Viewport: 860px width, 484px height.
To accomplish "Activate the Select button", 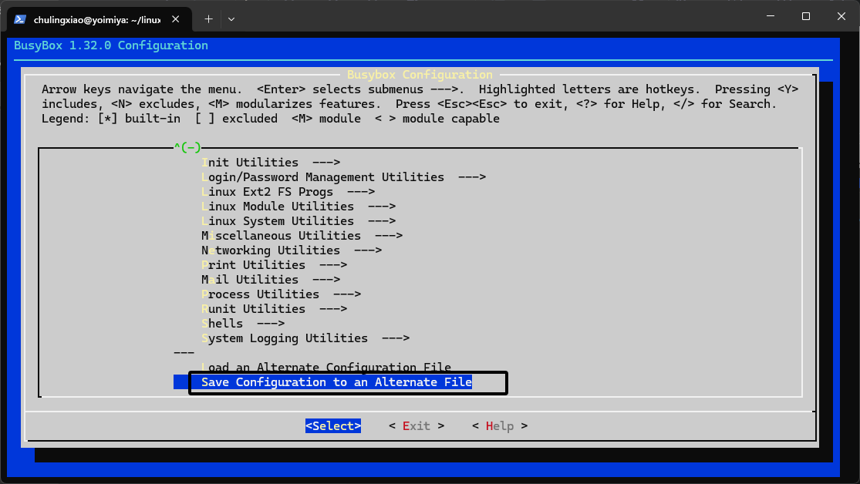I will 333,426.
